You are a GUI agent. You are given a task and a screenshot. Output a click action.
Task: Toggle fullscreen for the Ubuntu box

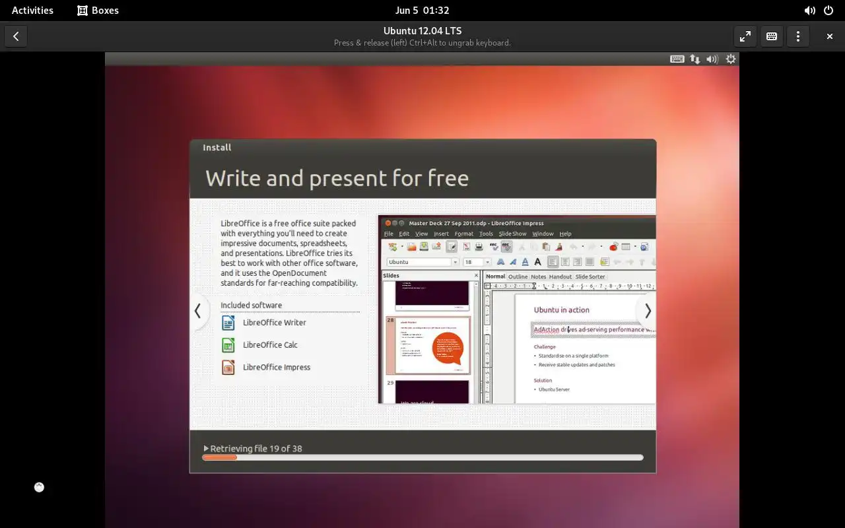click(745, 36)
